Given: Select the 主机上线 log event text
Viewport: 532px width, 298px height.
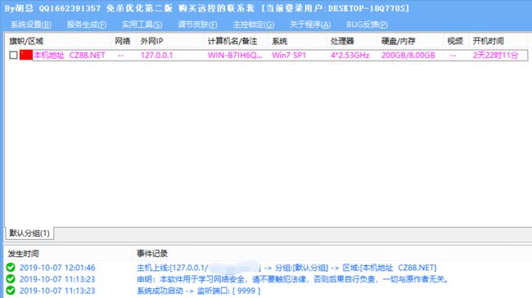Looking at the screenshot, I should (286, 268).
